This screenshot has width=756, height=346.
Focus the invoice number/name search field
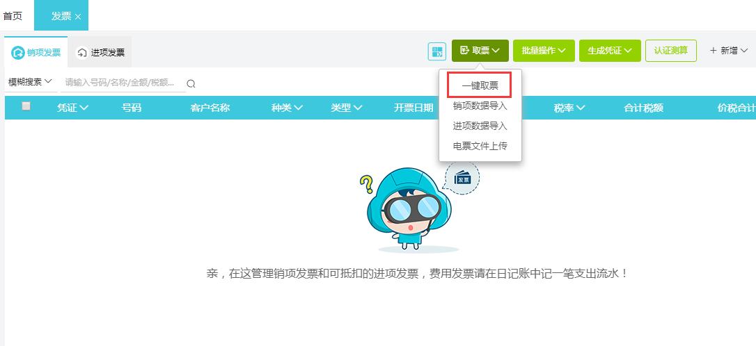[x=123, y=82]
